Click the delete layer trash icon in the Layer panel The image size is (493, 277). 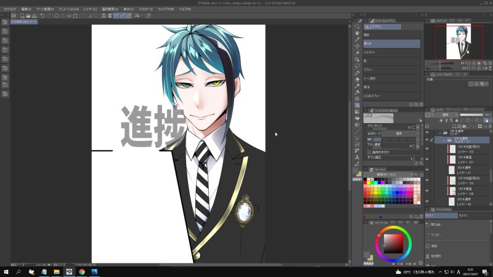(x=489, y=126)
